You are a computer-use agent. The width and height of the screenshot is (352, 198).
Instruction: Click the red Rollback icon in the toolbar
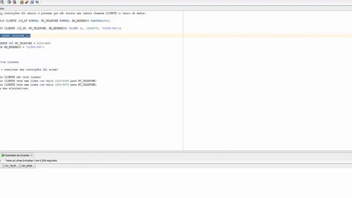click(14, 2)
